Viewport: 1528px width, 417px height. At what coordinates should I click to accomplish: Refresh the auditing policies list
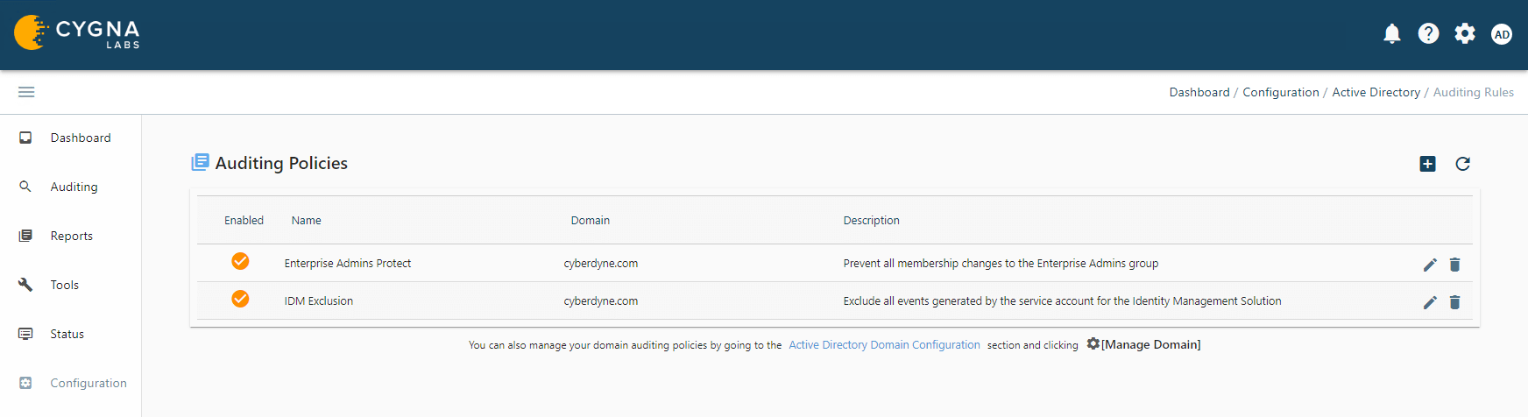tap(1462, 164)
